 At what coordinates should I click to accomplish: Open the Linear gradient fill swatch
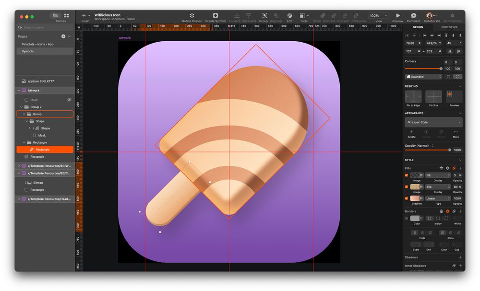[x=415, y=198]
